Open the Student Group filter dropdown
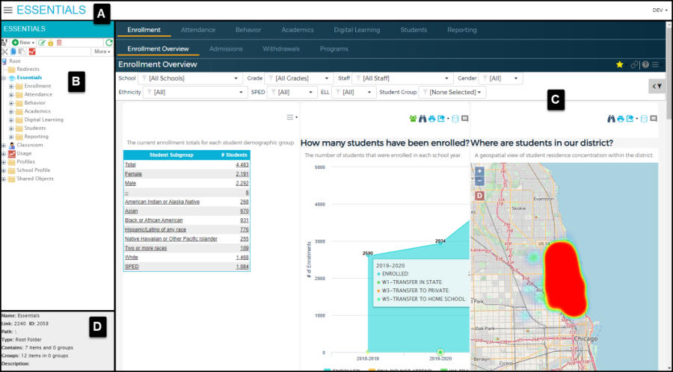 (452, 92)
